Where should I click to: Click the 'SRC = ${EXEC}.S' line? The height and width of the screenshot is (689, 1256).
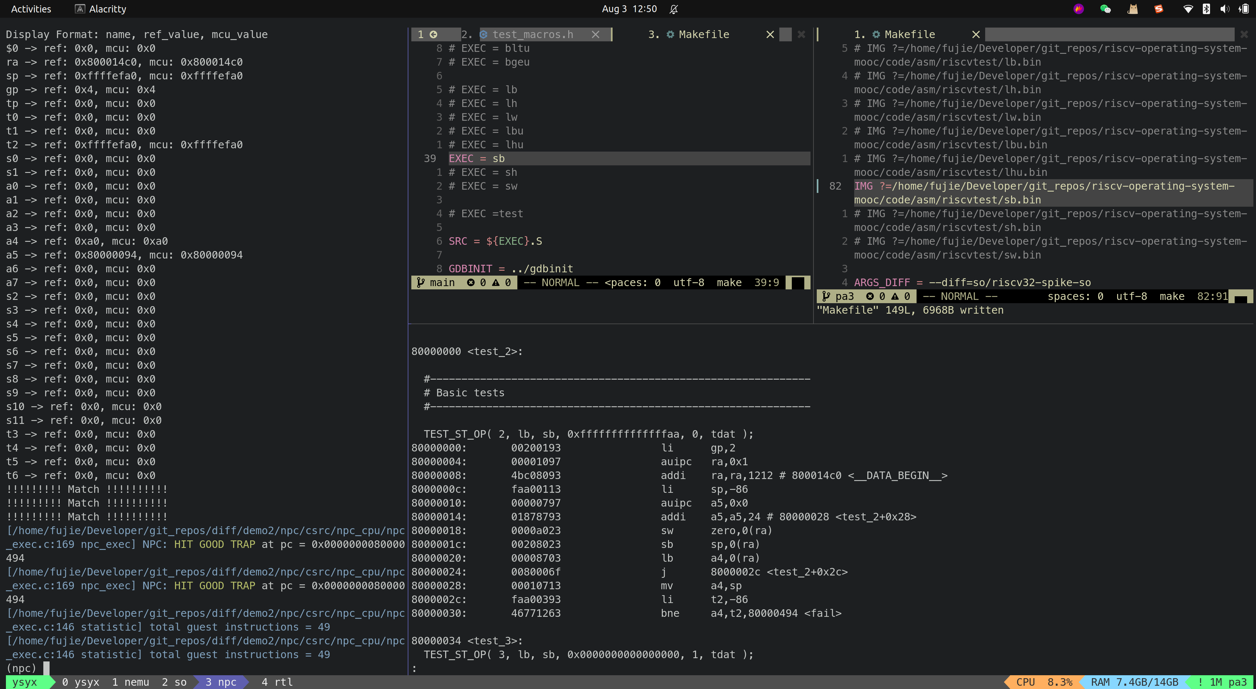495,241
